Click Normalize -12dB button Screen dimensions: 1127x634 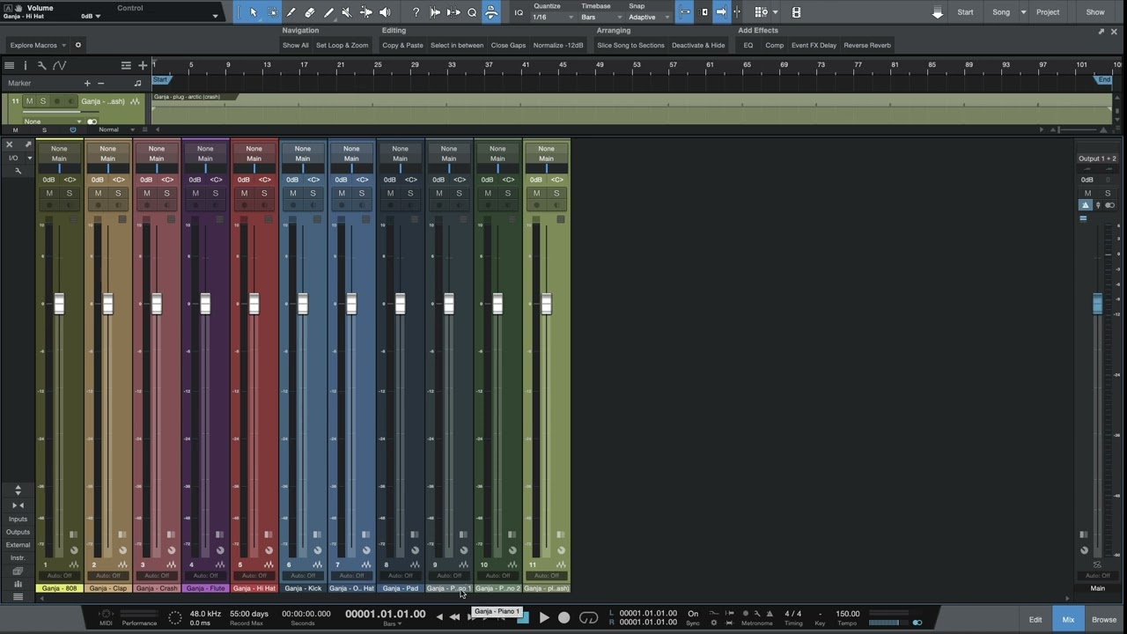pos(558,45)
